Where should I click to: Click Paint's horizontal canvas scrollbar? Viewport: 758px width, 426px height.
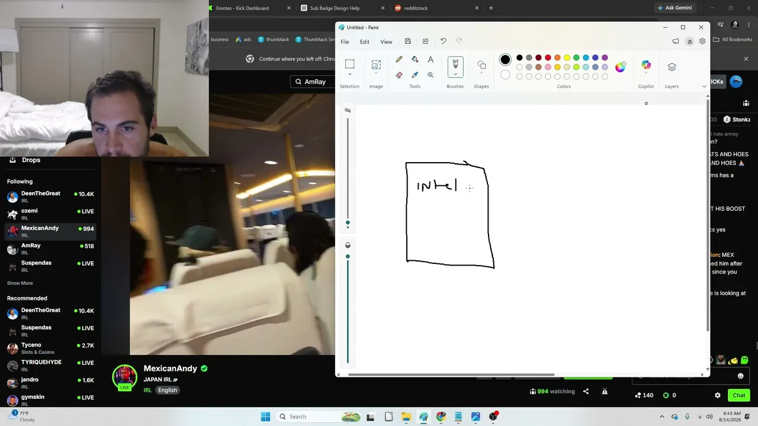(452, 374)
